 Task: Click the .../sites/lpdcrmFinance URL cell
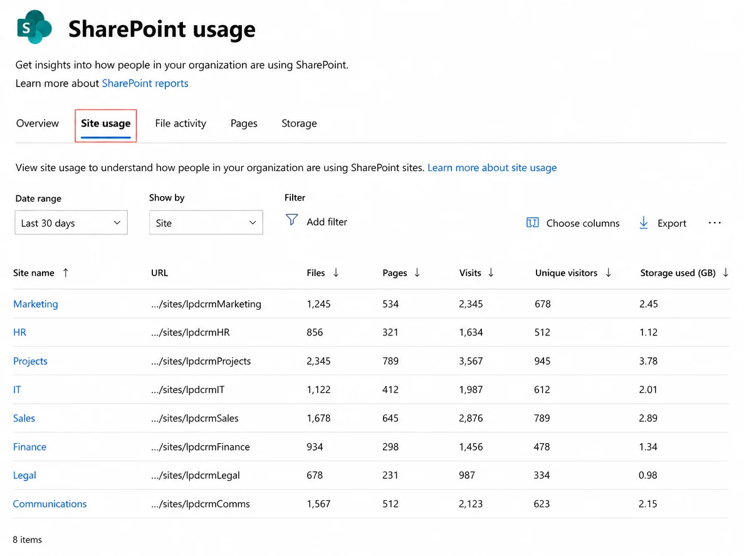[200, 446]
